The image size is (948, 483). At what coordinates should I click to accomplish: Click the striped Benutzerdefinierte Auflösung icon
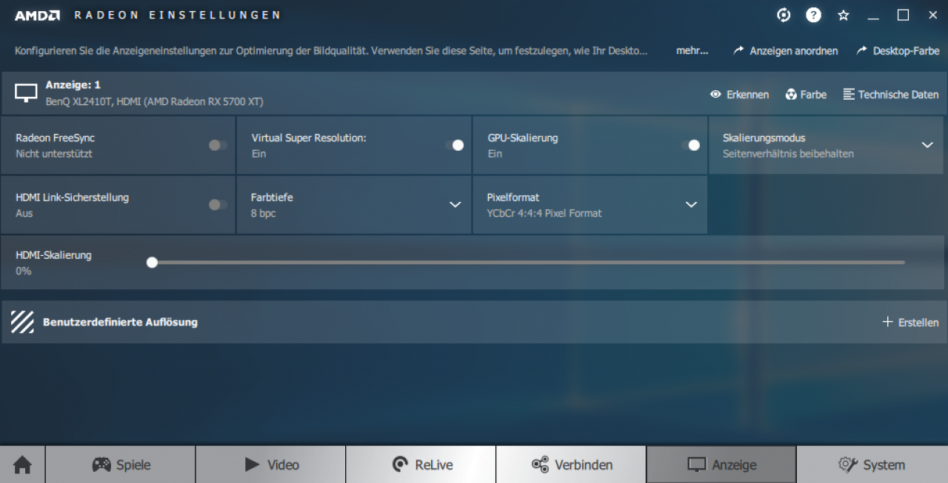pos(22,322)
